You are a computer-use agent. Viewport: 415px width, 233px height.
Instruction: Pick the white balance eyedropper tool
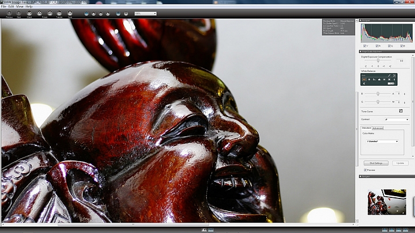tap(389, 75)
